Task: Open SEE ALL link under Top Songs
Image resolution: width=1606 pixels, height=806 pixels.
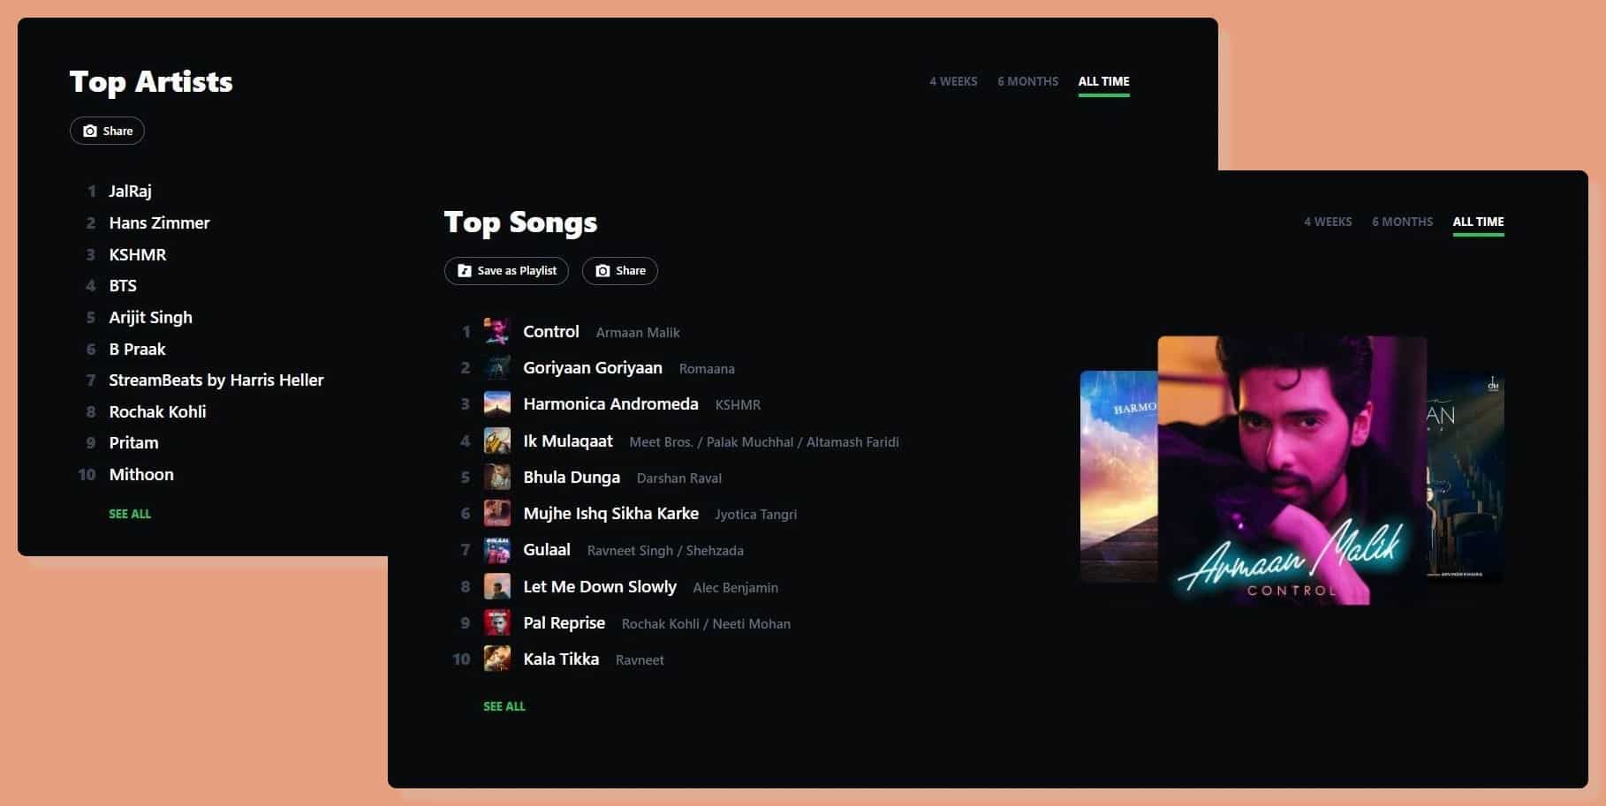Action: pos(504,706)
